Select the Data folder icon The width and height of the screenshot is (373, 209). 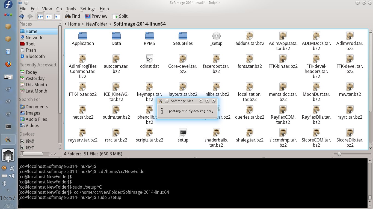[x=116, y=36]
